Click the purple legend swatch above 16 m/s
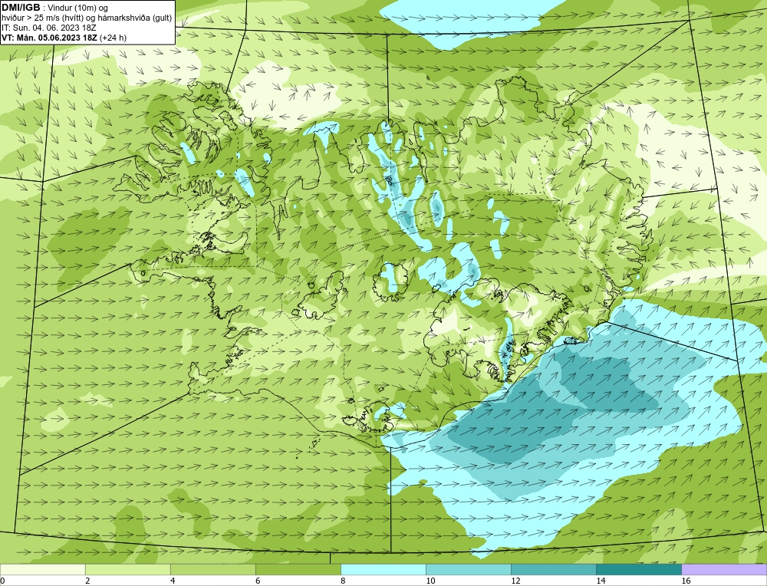Screen dimensions: 767x586 [x=724, y=569]
